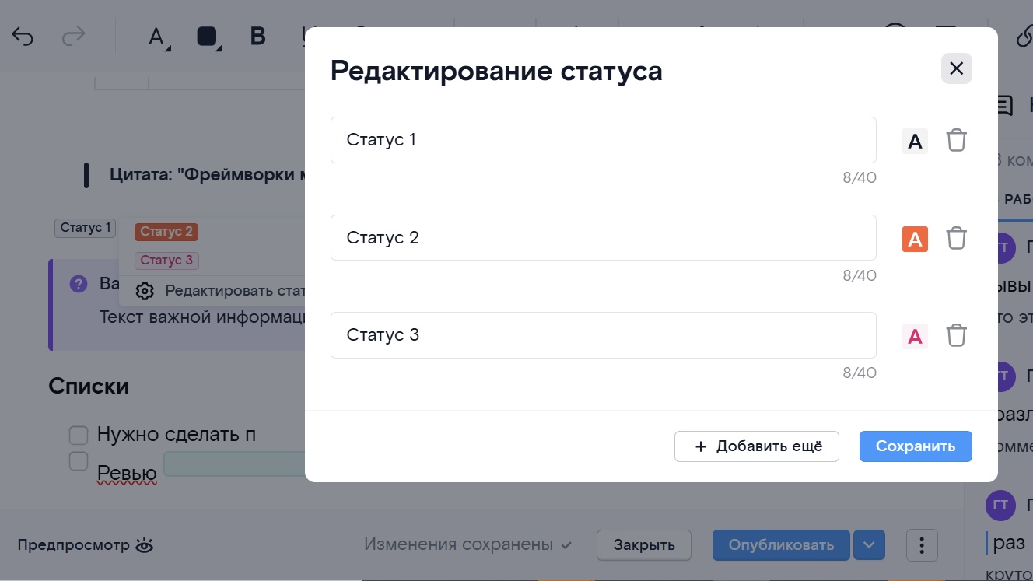
Task: Click the link icon in toolbar
Action: click(1024, 37)
